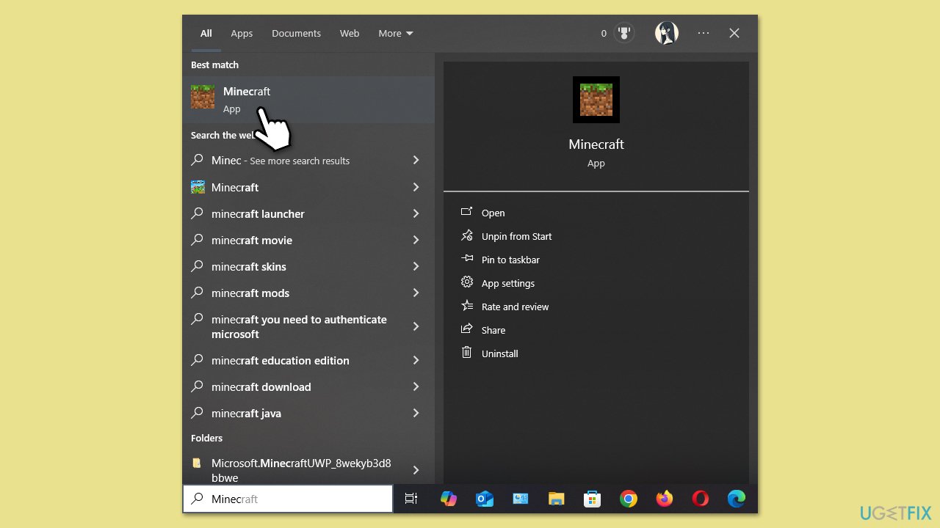Expand the minecraft education edition arrow

(x=416, y=360)
